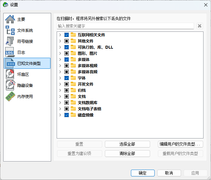Click the 重置 button

[79, 144]
